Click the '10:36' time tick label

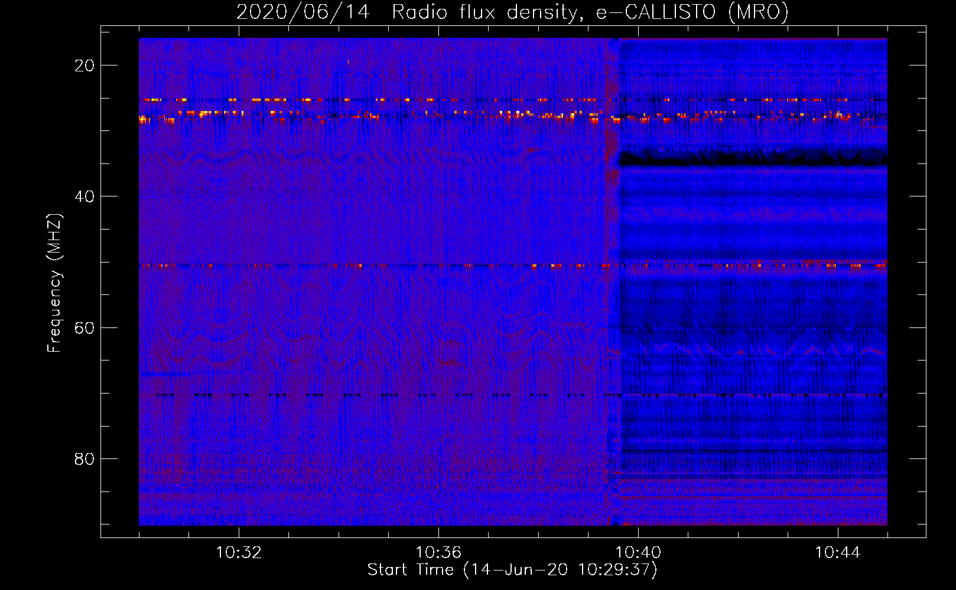(438, 553)
